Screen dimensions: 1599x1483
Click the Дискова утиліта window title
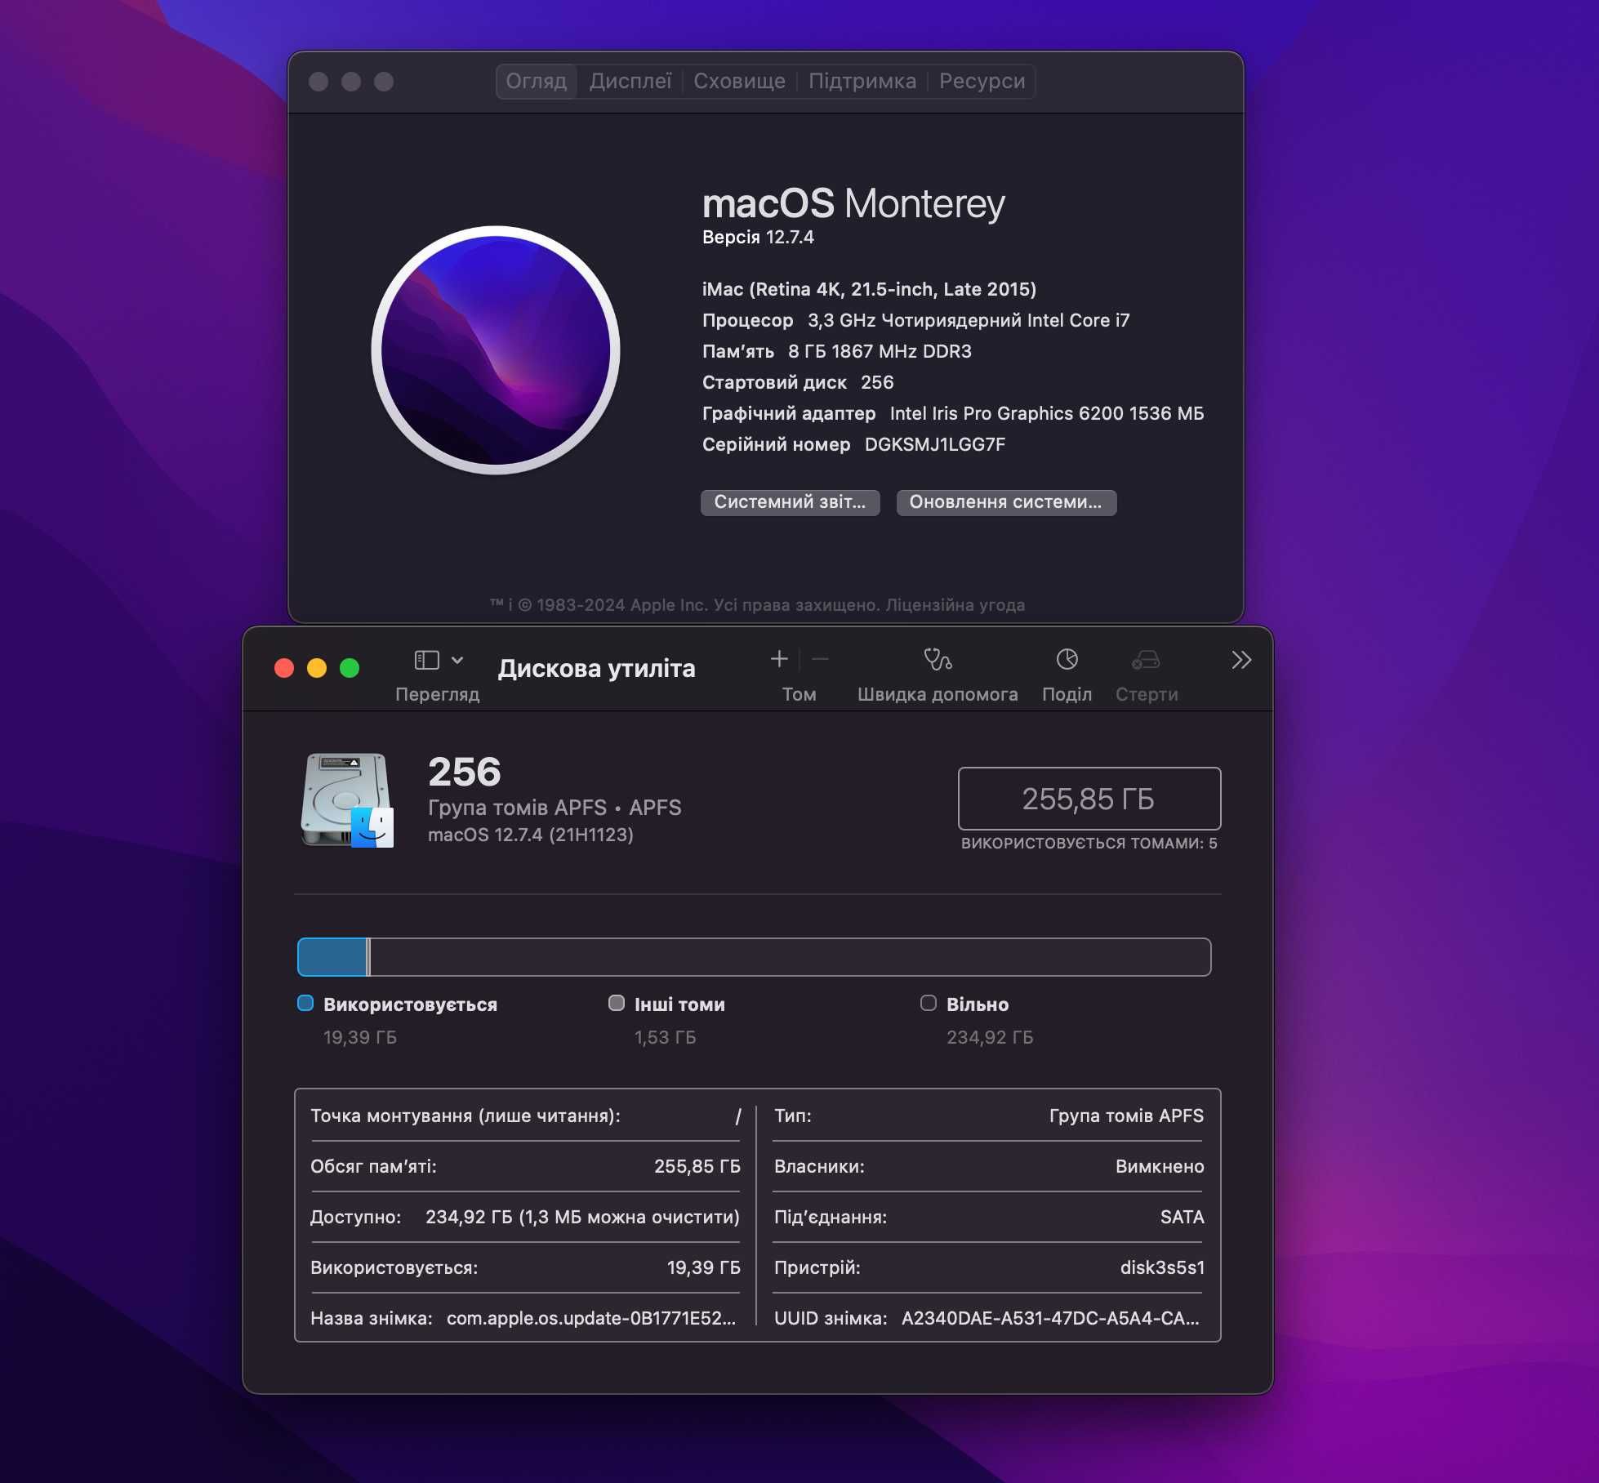click(596, 668)
